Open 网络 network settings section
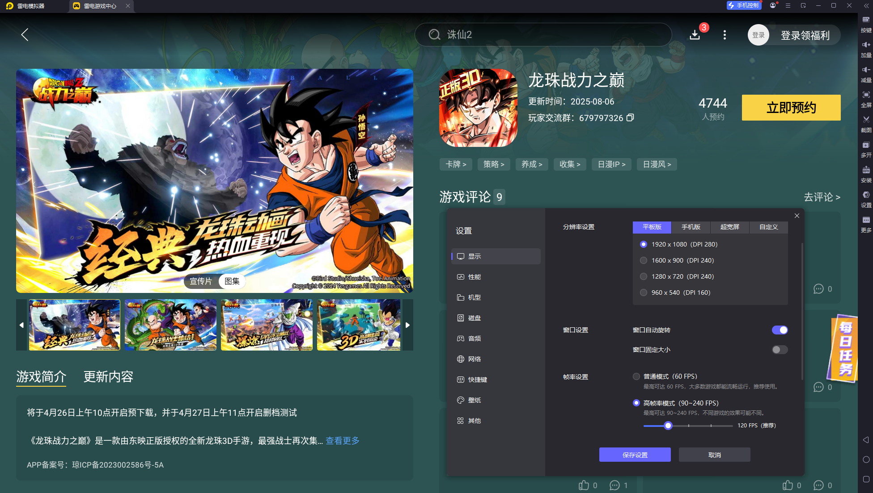The width and height of the screenshot is (873, 493). [496, 359]
